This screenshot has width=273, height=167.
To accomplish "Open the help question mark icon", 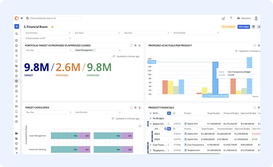I will click(231, 18).
